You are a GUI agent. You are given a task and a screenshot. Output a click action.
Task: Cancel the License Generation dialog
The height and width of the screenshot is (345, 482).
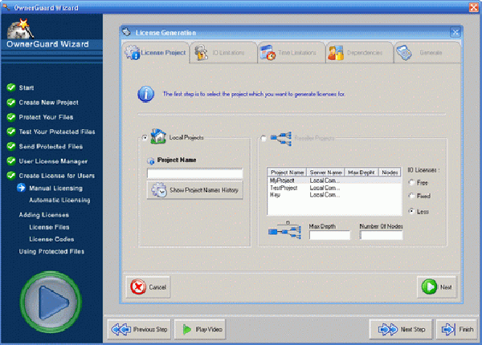pos(148,286)
